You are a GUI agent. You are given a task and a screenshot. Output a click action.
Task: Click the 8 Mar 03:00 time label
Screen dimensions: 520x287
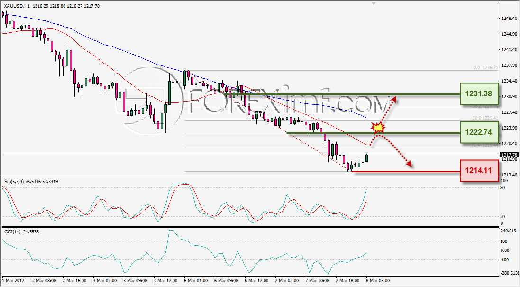click(378, 281)
